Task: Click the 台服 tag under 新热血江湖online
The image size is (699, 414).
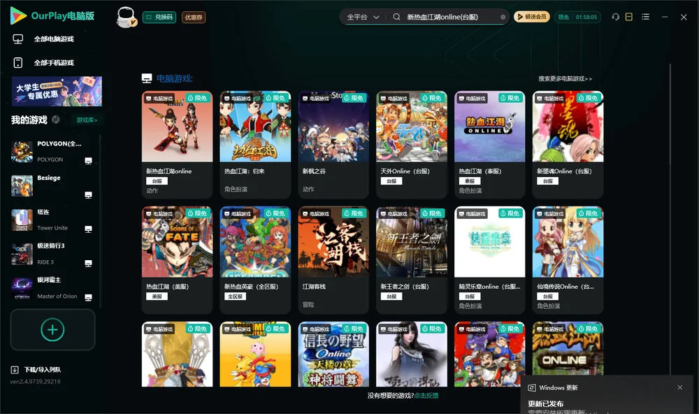Action: click(x=157, y=181)
